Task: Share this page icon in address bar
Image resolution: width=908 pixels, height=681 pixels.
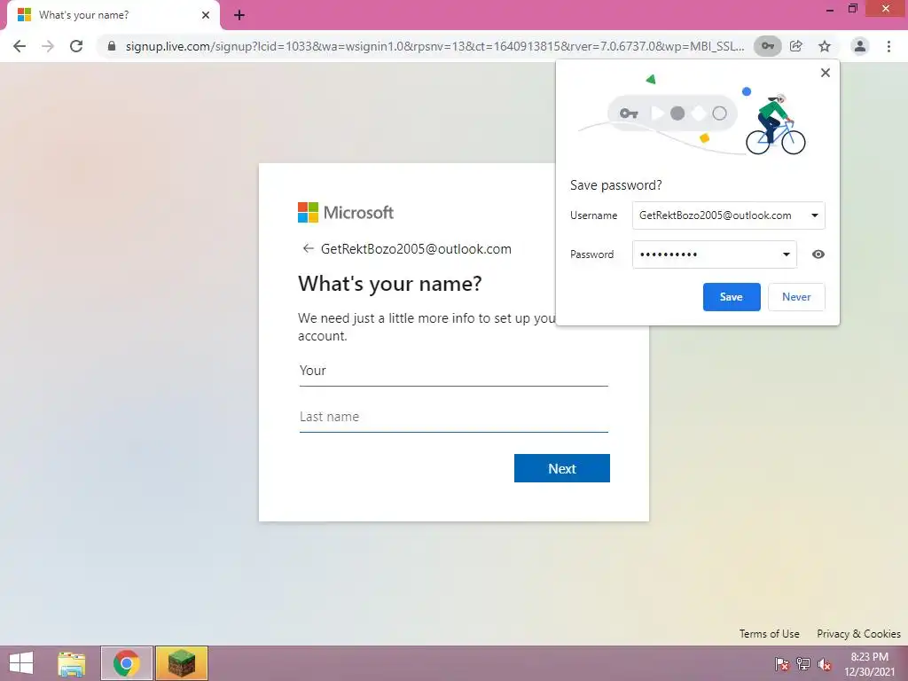Action: [796, 46]
